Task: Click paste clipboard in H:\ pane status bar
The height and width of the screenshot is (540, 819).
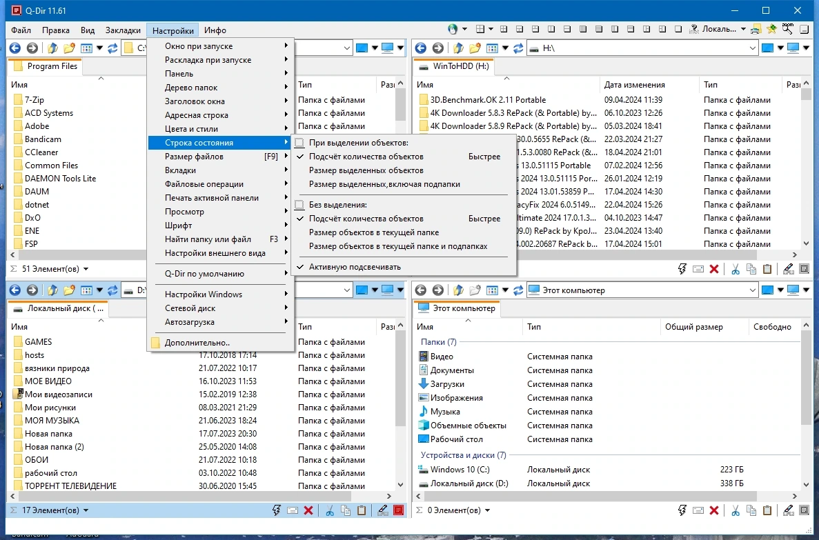Action: (x=767, y=269)
